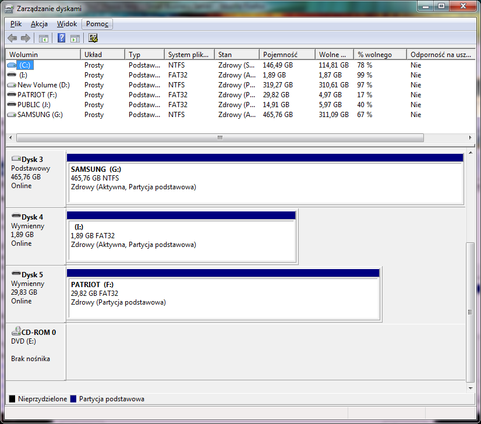
Task: Click the disk pane scroll up arrow
Action: (x=471, y=153)
